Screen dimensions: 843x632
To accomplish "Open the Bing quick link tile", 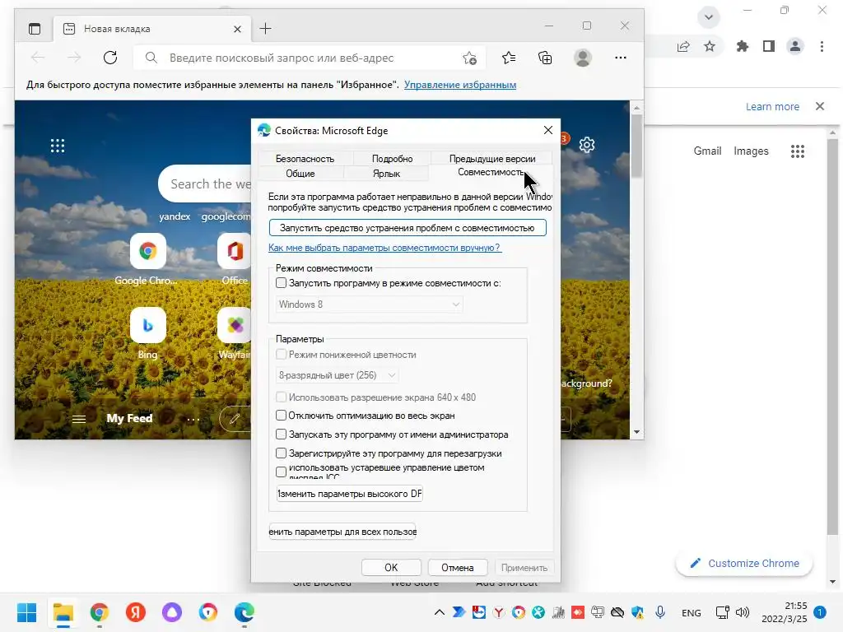I will click(x=148, y=325).
